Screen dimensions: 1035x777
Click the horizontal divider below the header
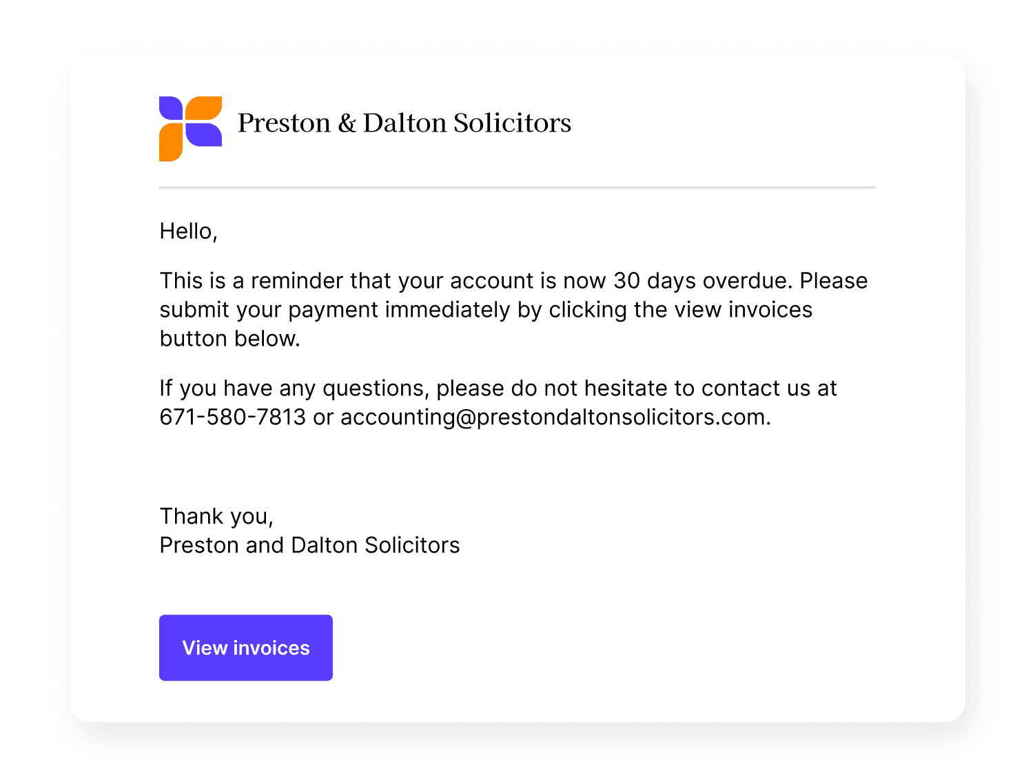(x=517, y=187)
